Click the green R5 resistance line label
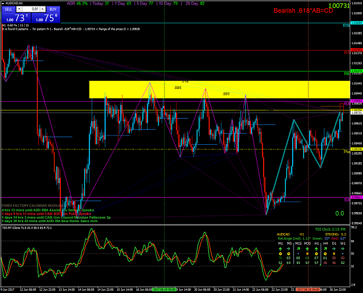 click(347, 74)
